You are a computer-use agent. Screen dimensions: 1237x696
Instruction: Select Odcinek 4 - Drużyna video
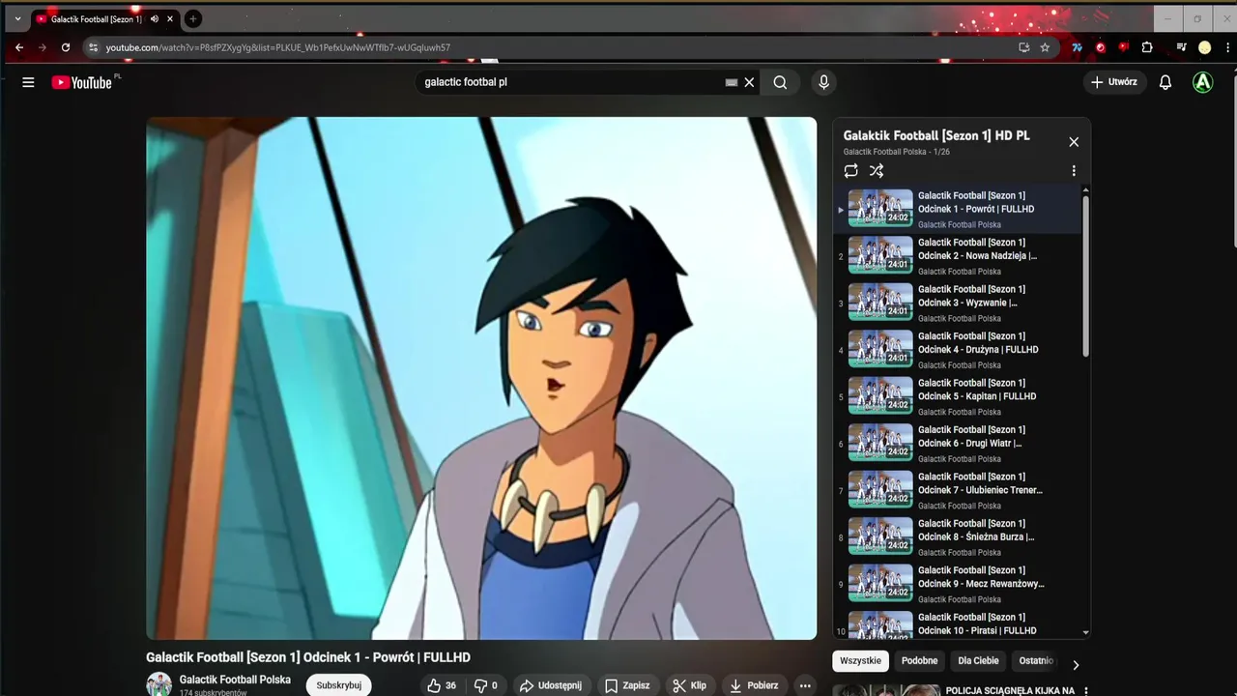click(957, 350)
